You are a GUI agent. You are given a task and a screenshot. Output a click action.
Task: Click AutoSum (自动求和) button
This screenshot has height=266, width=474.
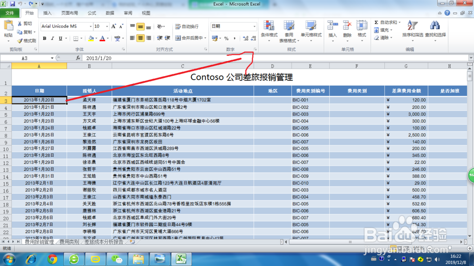pos(387,23)
